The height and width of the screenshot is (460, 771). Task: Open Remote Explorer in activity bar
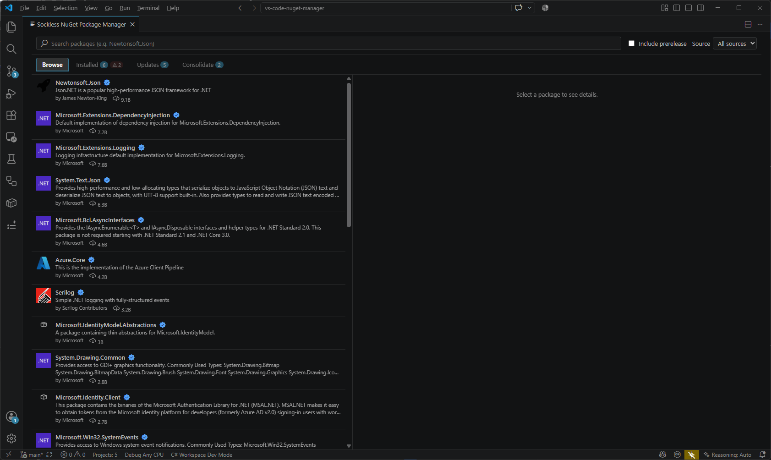(x=11, y=137)
